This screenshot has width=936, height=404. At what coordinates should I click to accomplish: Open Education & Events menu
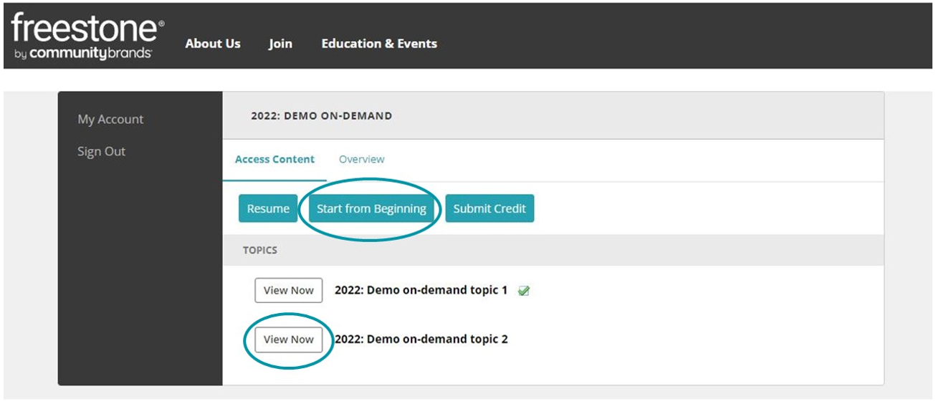379,44
